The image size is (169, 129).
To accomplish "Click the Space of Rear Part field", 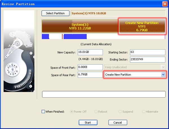I will tap(90, 75).
